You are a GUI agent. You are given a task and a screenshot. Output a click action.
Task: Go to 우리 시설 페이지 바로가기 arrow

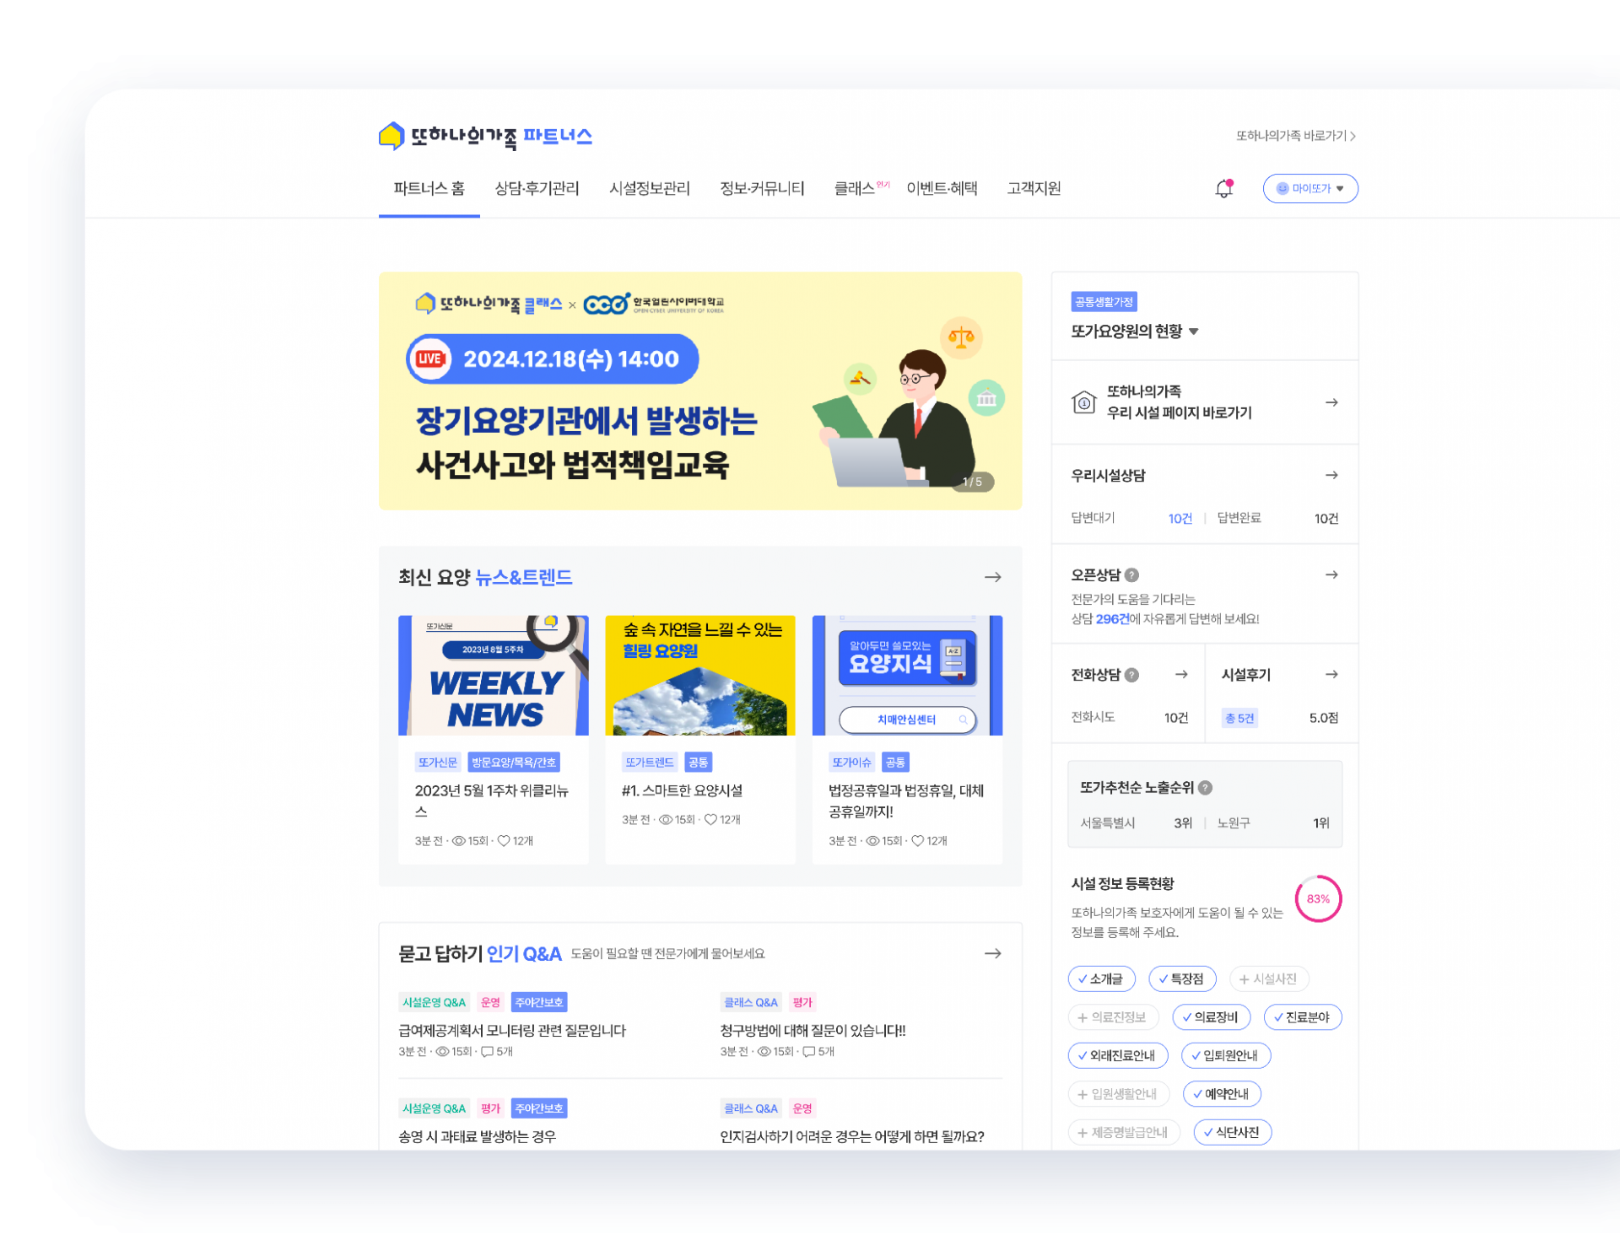(1331, 402)
